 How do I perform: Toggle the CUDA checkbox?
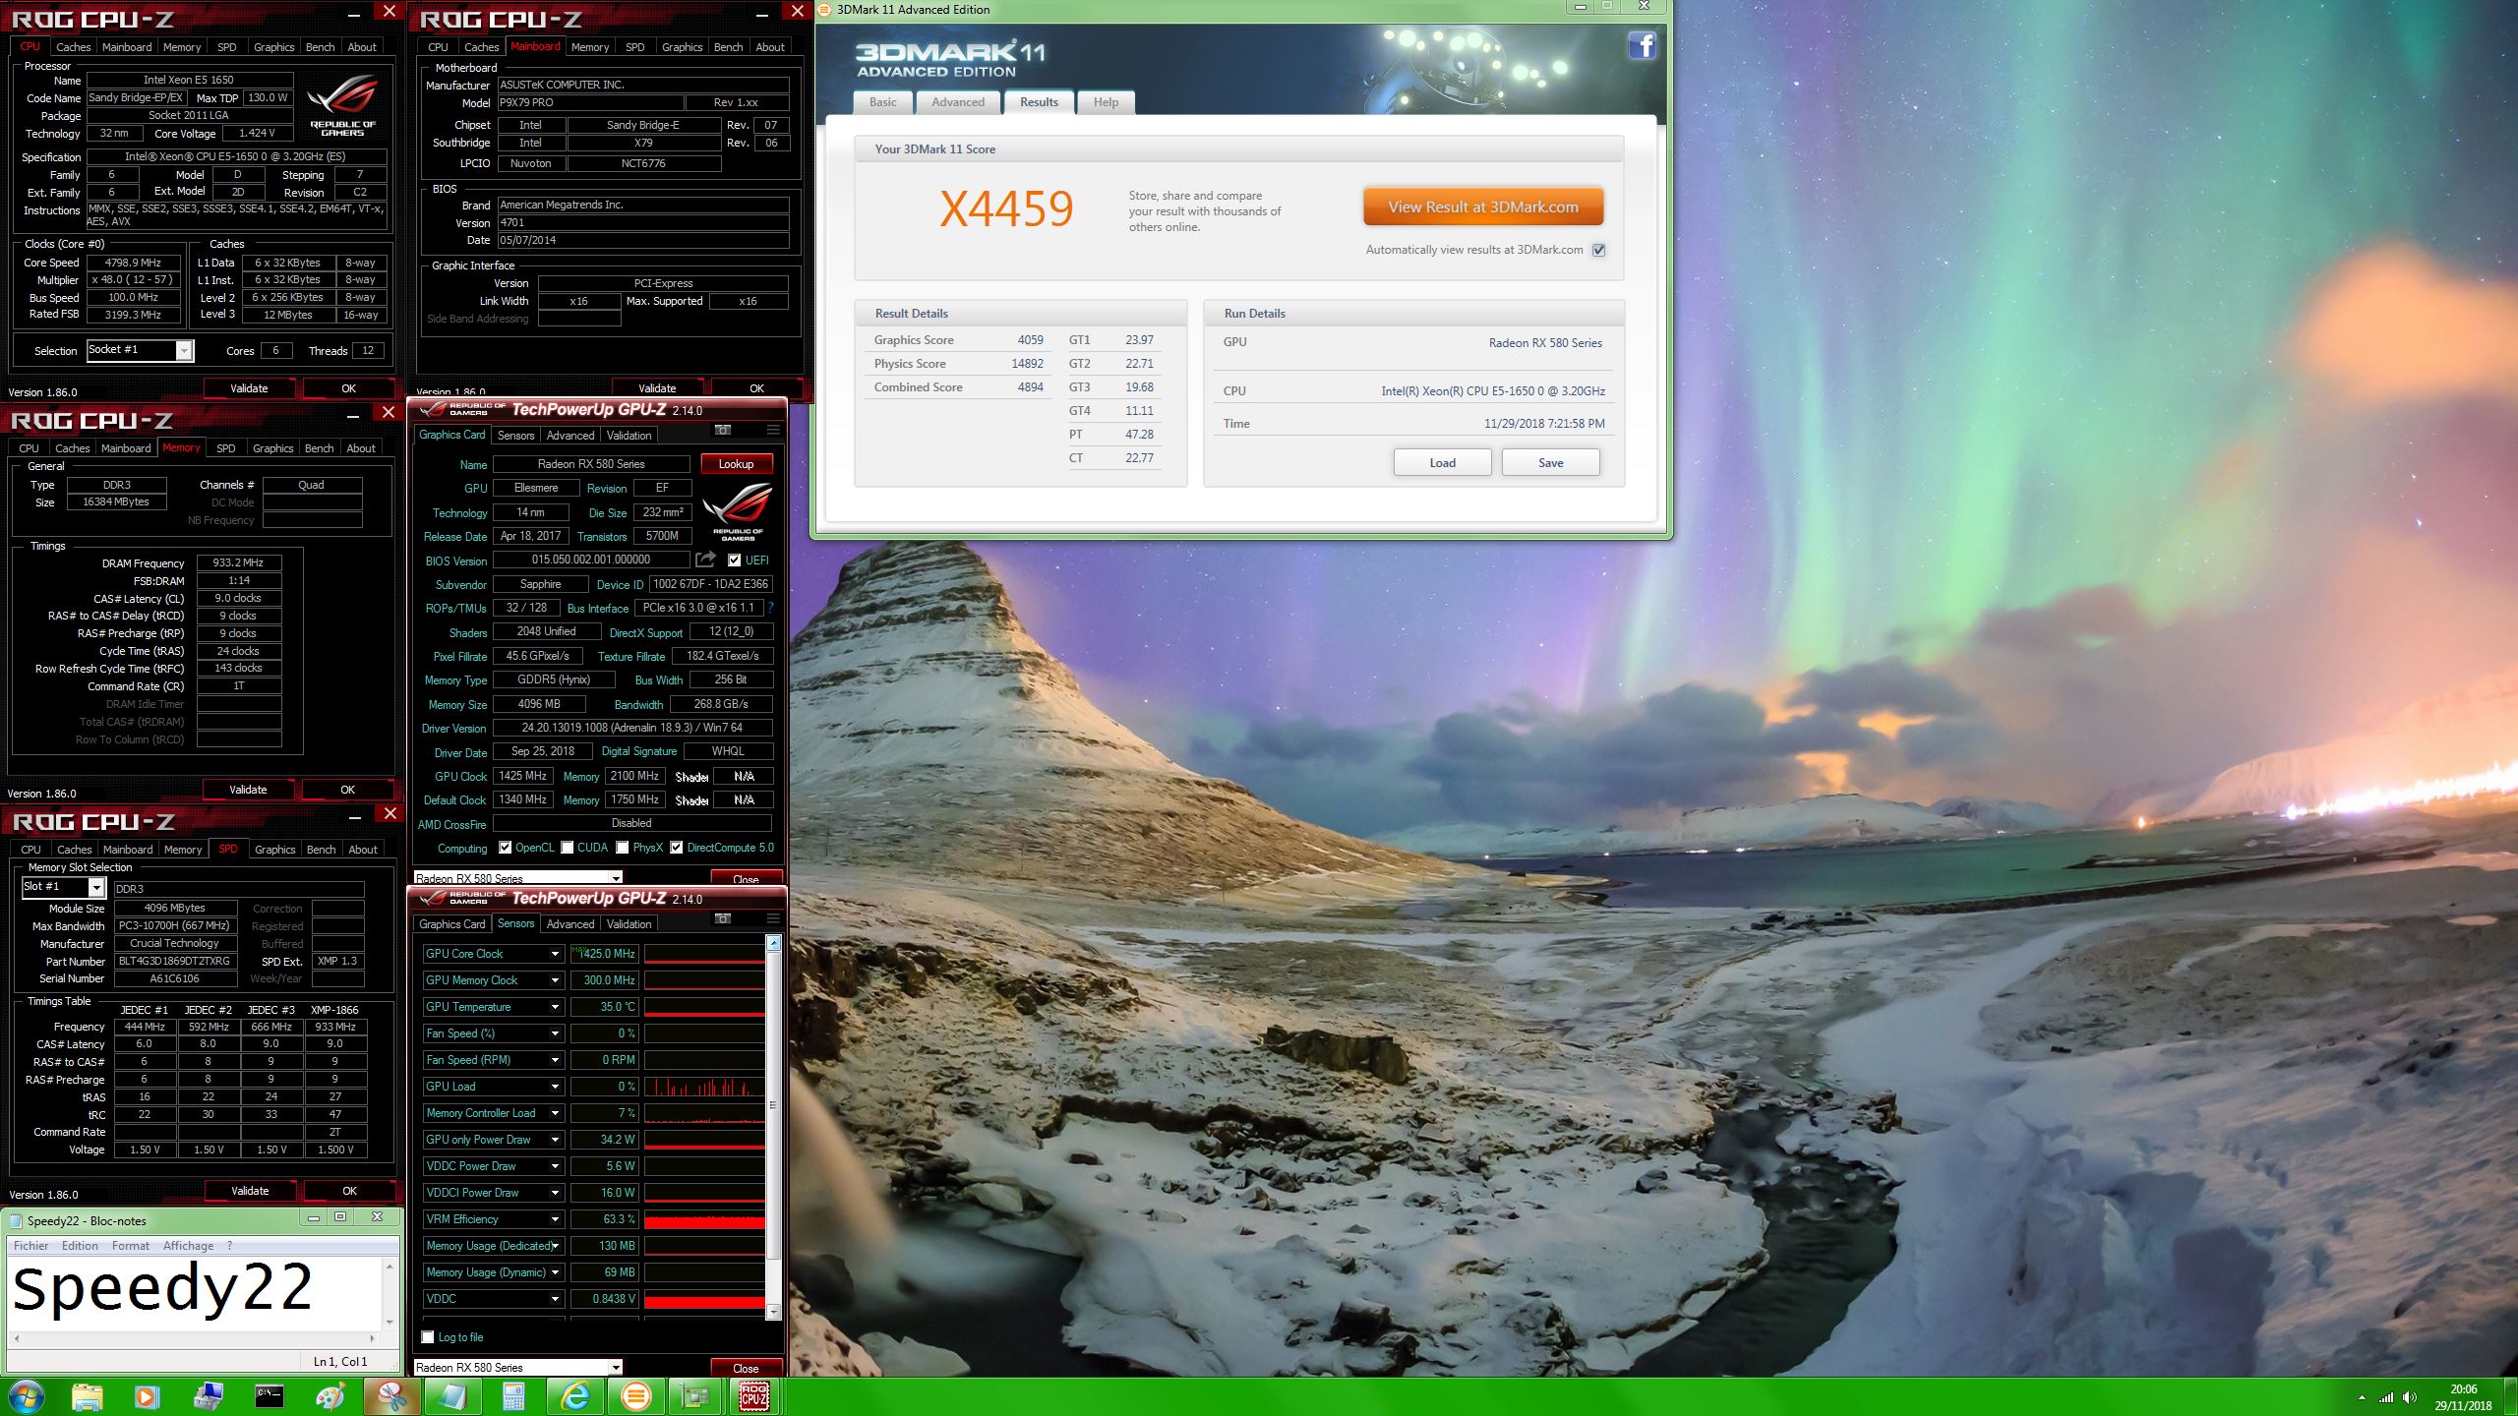[x=568, y=848]
